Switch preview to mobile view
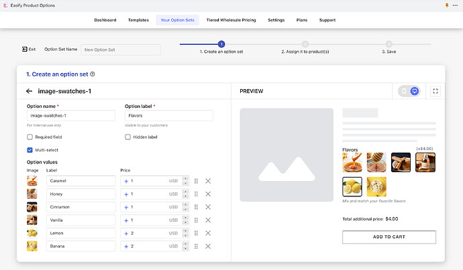The image size is (463, 270). (404, 91)
